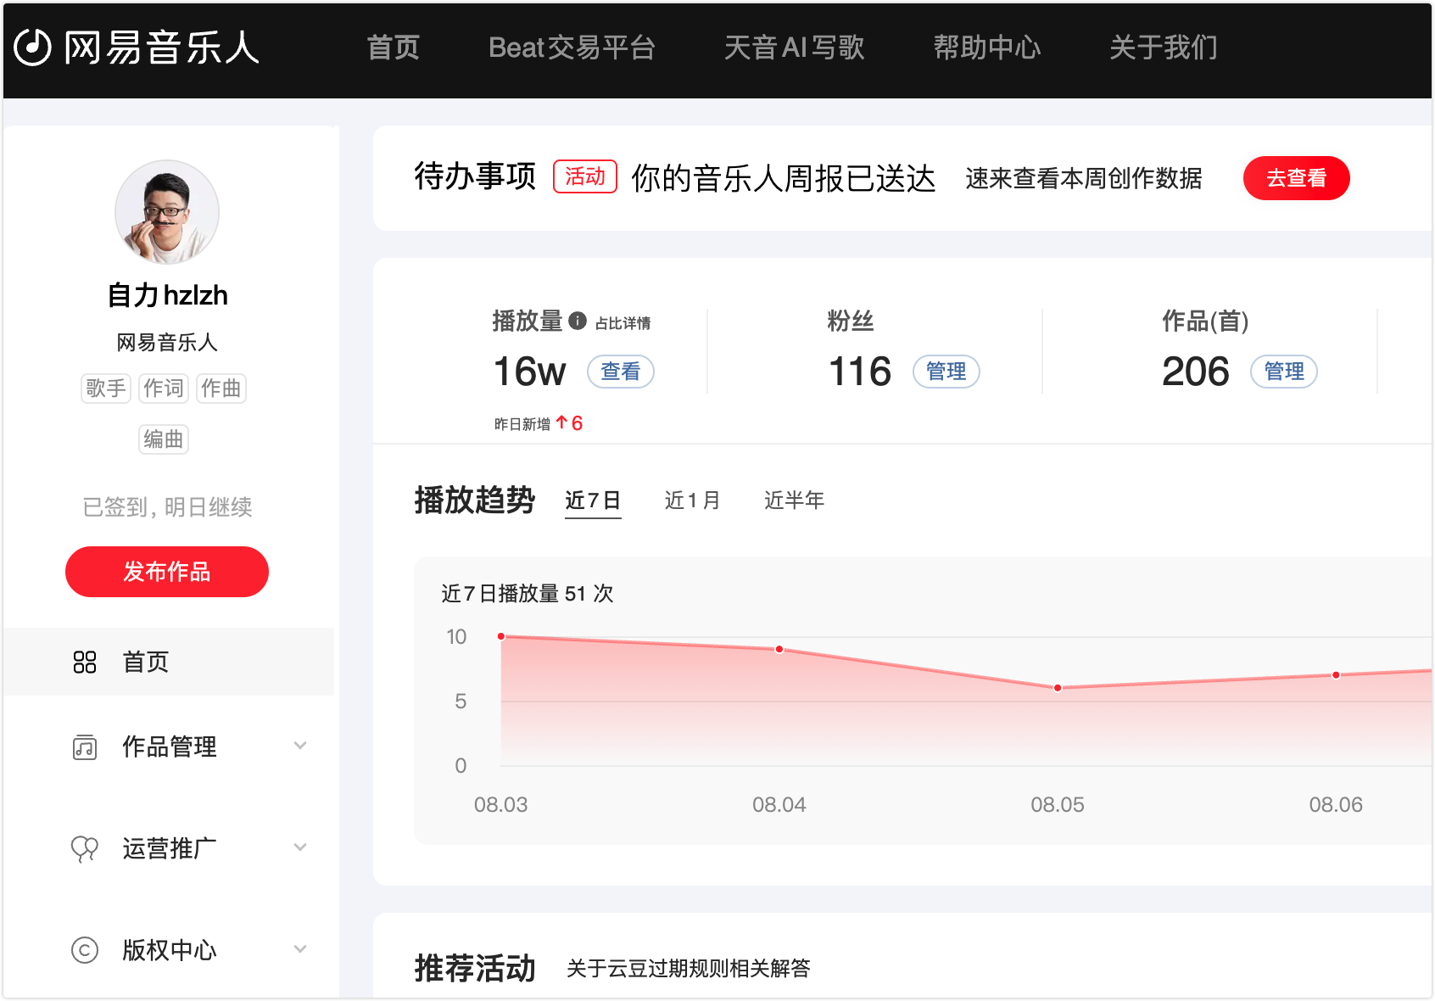Click the 昨日新增 6 indicator
Screen dimensions: 1435x1001
tap(539, 423)
